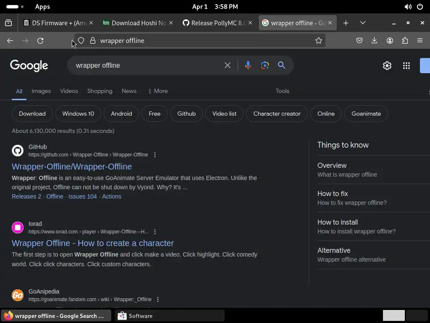430x323 pixels.
Task: Open options for the Iorad result
Action: coord(155,232)
